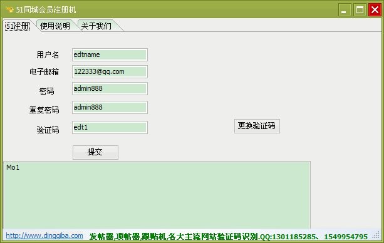Image resolution: width=384 pixels, height=243 pixels.
Task: Click the 密码 input field
Action: 110,89
